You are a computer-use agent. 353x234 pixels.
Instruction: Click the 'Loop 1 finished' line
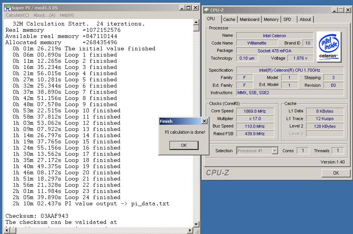coord(65,55)
